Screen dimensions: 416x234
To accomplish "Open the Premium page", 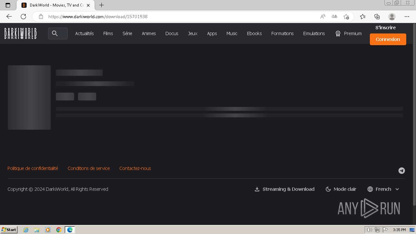I will 348,33.
